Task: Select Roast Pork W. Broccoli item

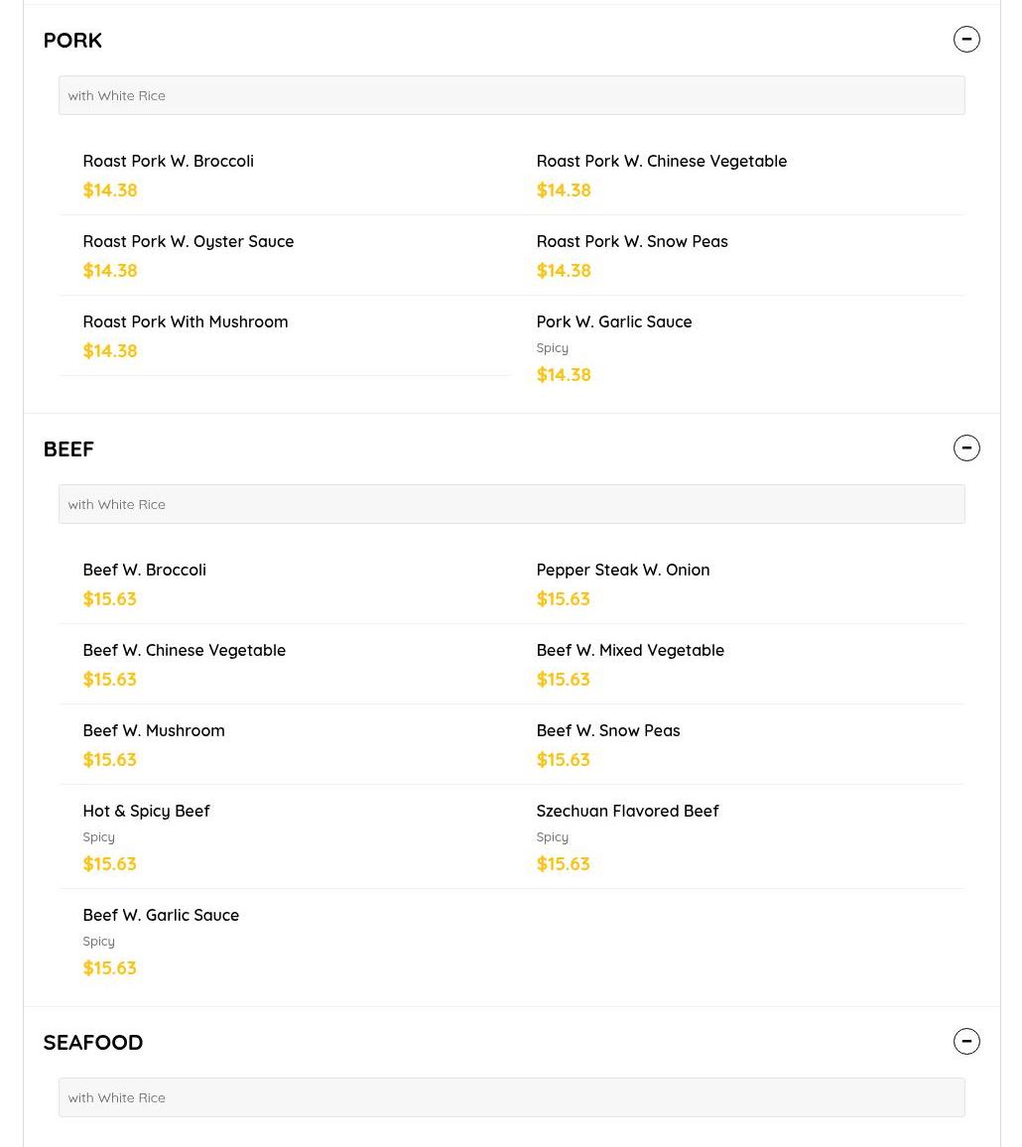Action: pos(169,162)
